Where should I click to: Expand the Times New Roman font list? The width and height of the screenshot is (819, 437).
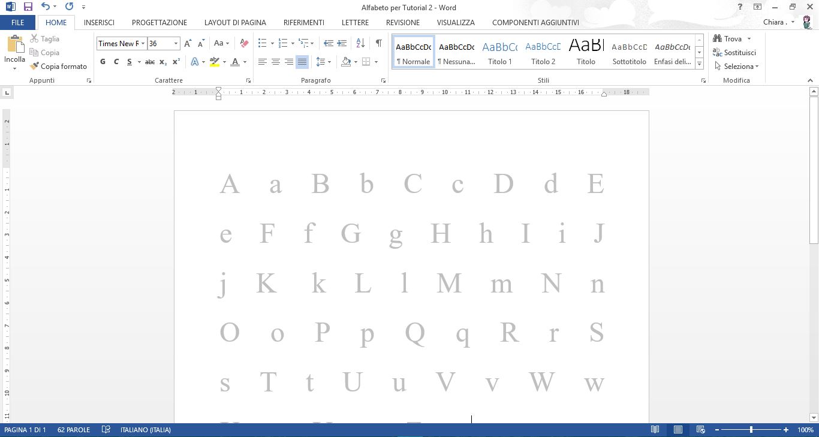tap(143, 43)
